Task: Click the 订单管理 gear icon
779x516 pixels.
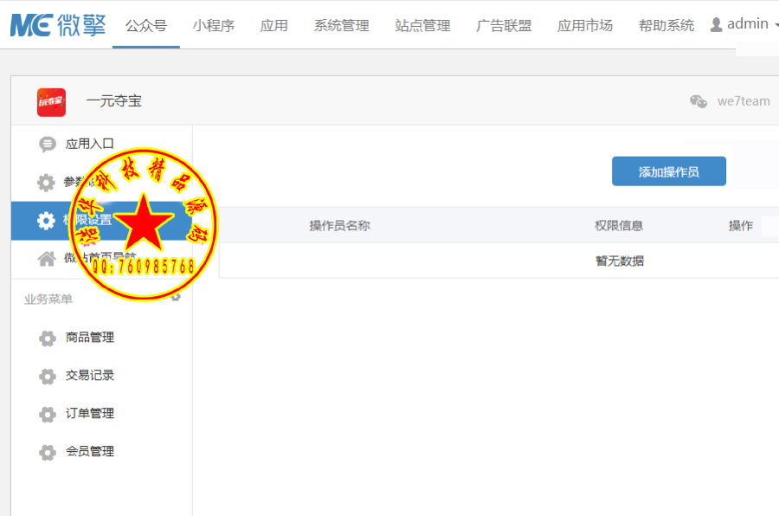Action: [x=47, y=414]
